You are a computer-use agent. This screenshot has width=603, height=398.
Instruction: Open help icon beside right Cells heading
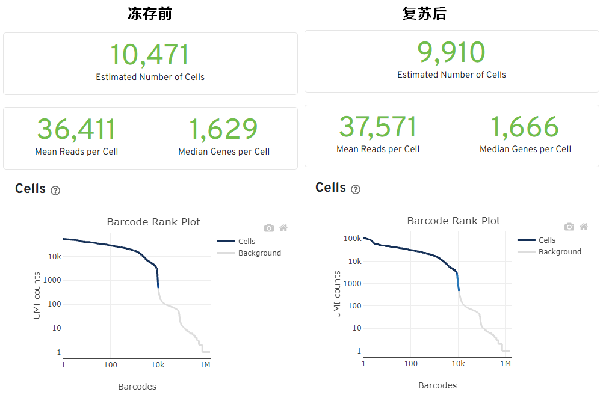(x=356, y=189)
